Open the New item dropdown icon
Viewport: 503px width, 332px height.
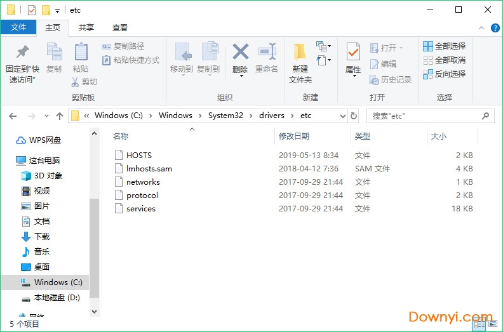(323, 46)
